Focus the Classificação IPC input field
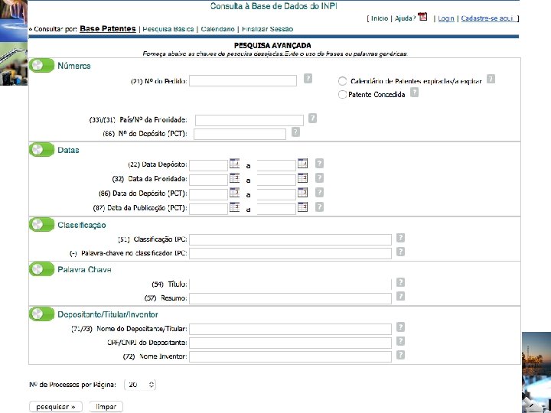 (290, 240)
